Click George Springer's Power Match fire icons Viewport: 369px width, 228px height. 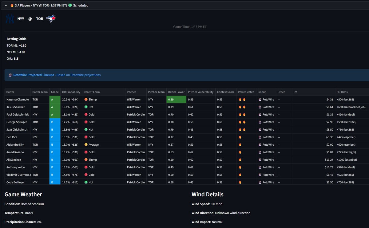(242, 122)
